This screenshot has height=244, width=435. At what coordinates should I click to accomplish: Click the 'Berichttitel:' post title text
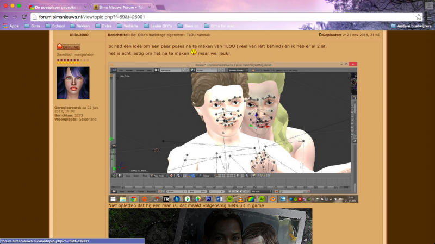click(x=119, y=35)
